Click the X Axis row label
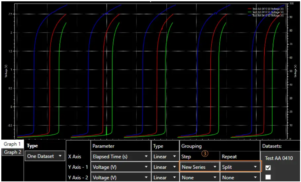Image resolution: width=301 pixels, height=182 pixels. 75,157
